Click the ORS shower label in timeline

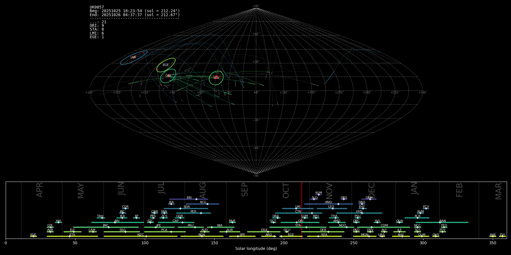(344, 198)
